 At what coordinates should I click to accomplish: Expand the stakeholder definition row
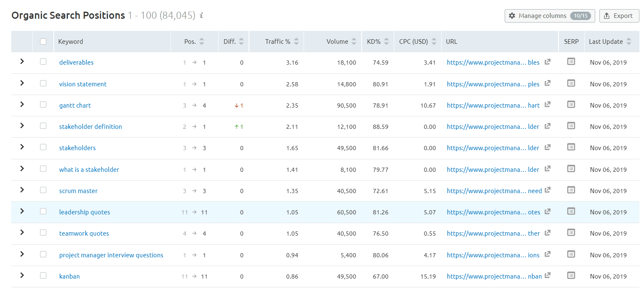[x=22, y=126]
